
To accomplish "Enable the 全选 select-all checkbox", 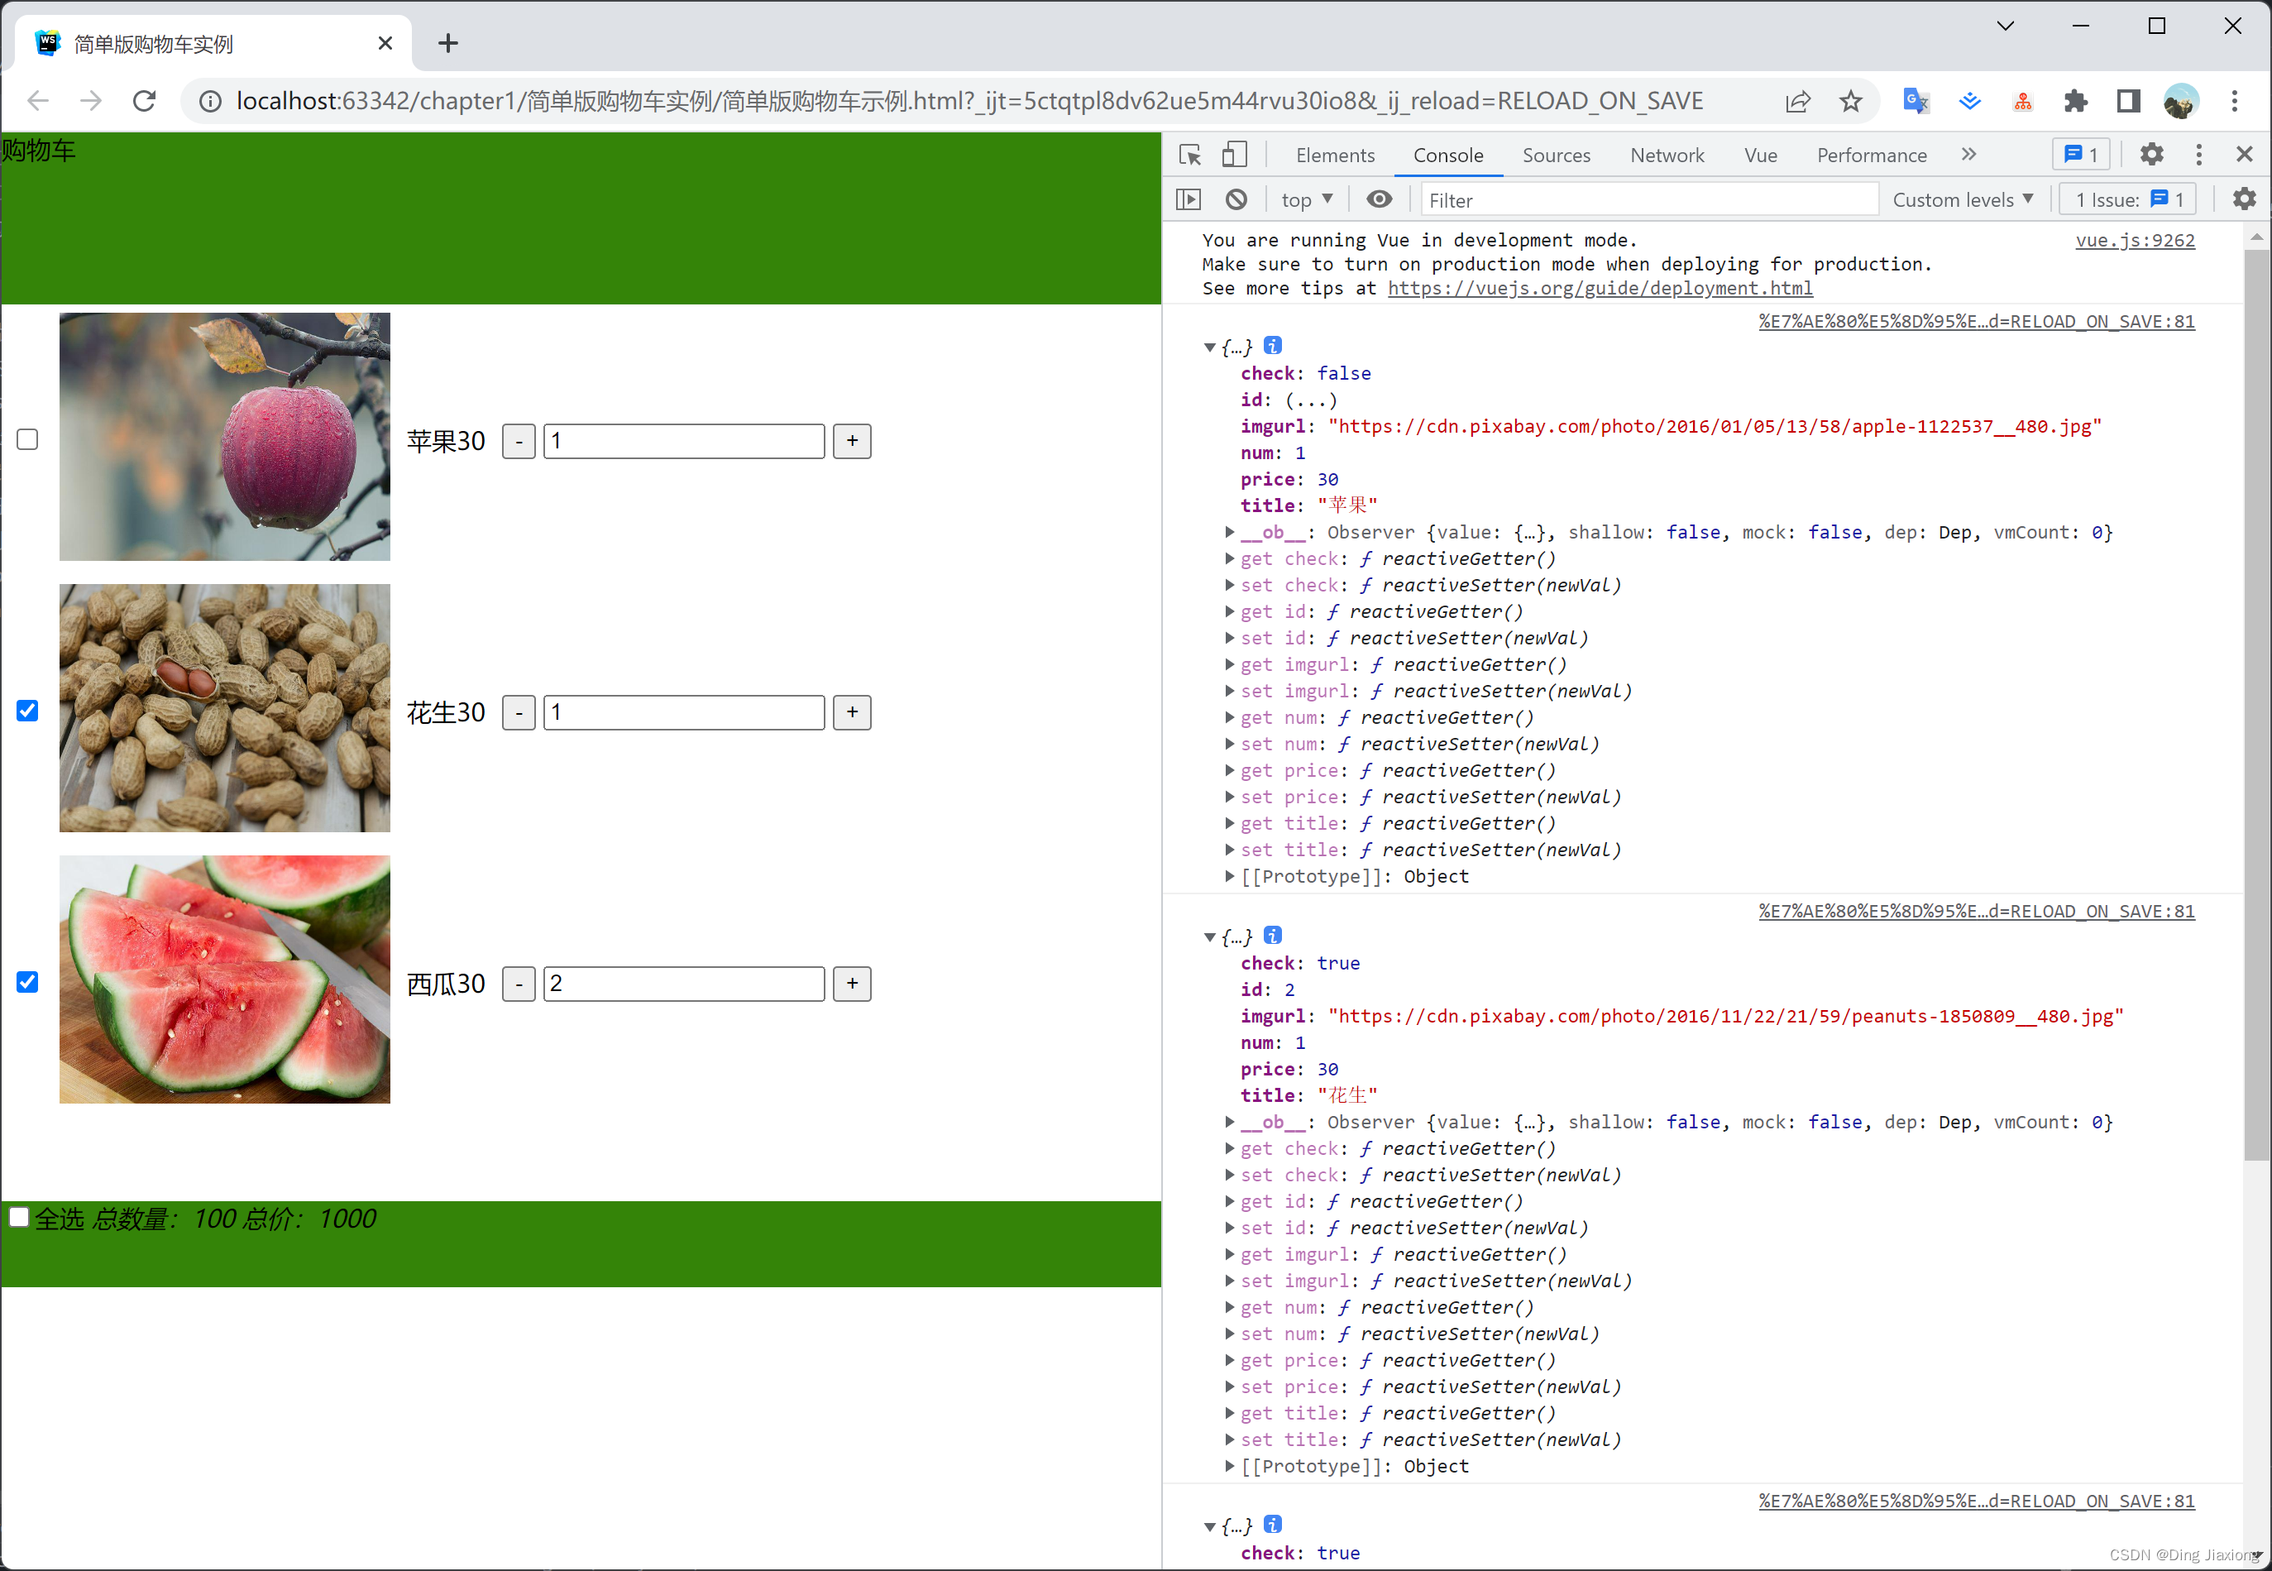I will [x=19, y=1217].
